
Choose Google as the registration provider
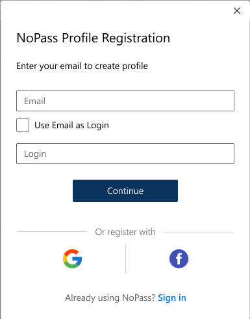[72, 258]
